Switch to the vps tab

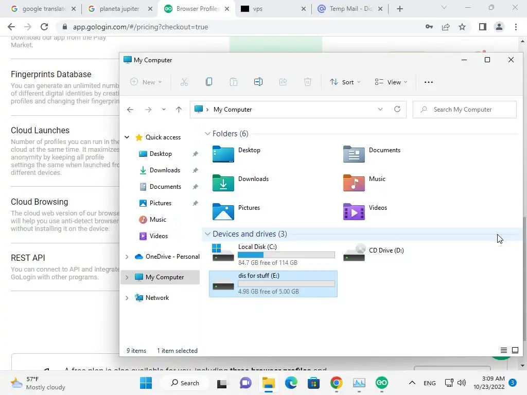tap(269, 9)
